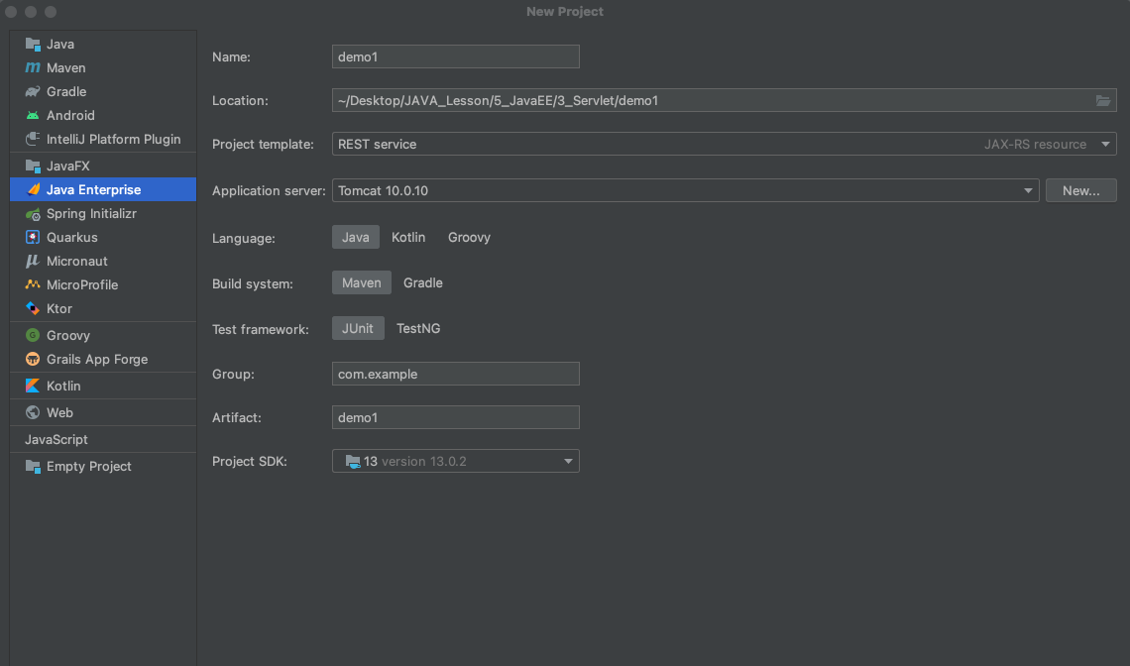Set build system to Maven

(361, 282)
